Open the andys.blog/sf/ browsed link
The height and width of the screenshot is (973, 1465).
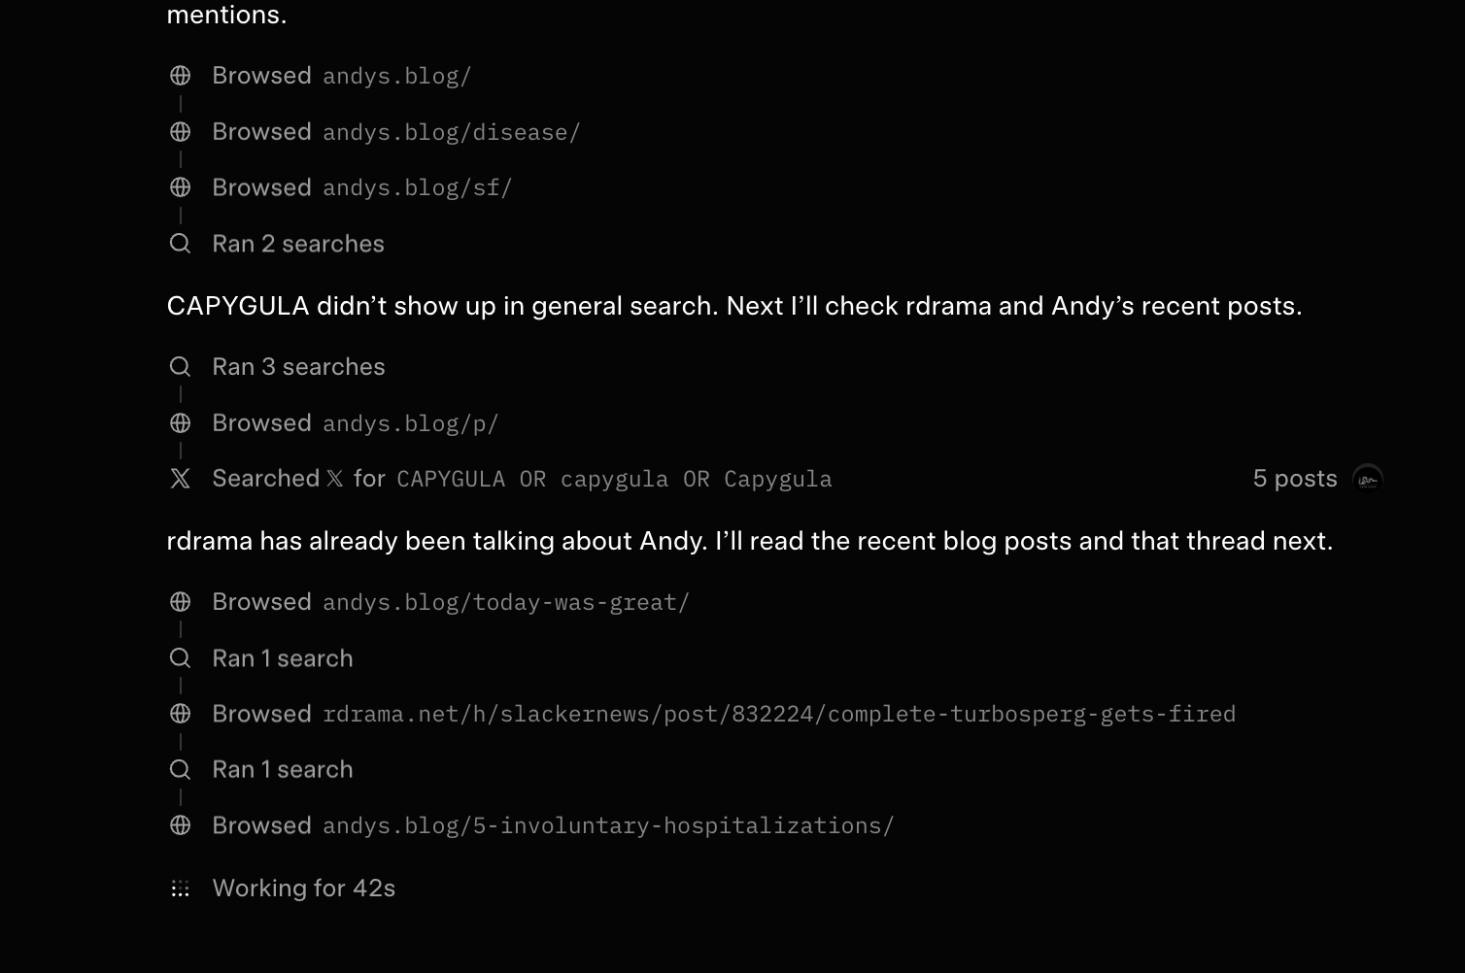click(417, 187)
